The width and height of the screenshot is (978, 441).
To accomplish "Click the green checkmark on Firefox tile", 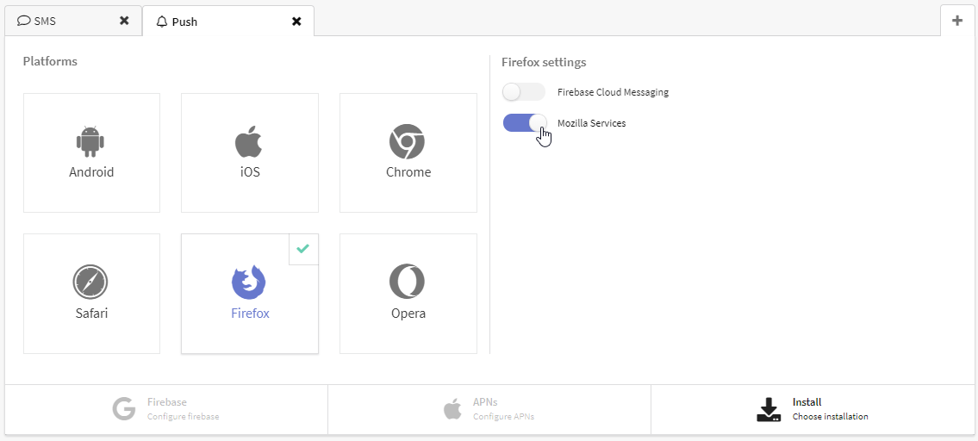I will [x=303, y=249].
